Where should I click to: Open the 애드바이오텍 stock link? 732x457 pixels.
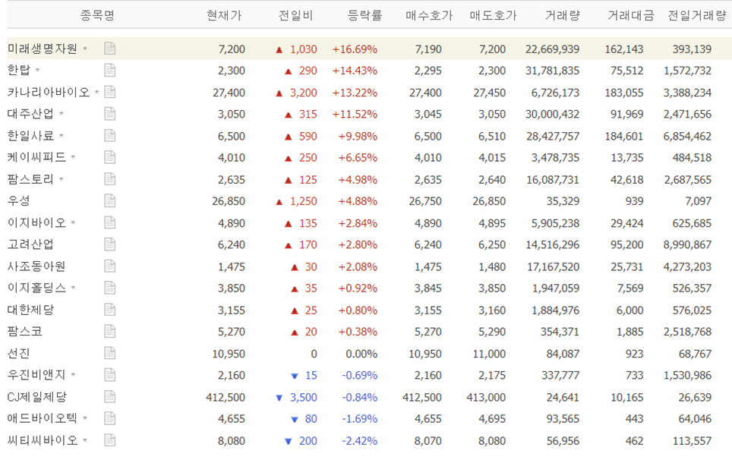point(42,418)
